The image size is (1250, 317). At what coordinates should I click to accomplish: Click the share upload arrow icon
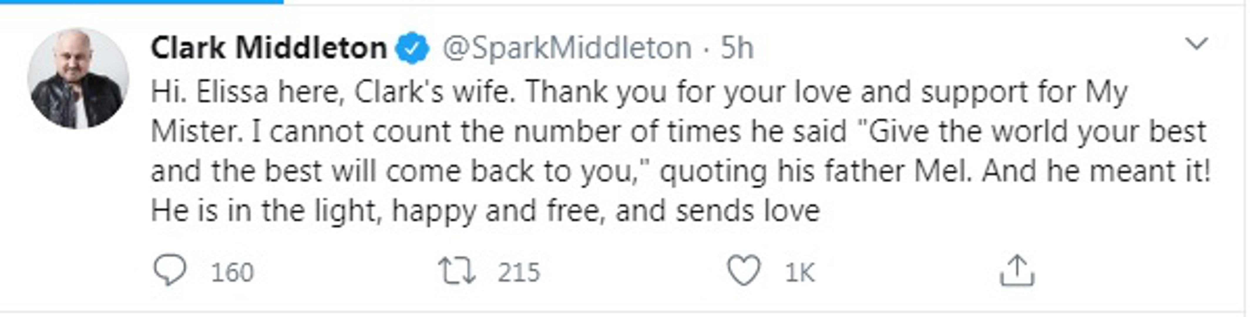point(1017,270)
